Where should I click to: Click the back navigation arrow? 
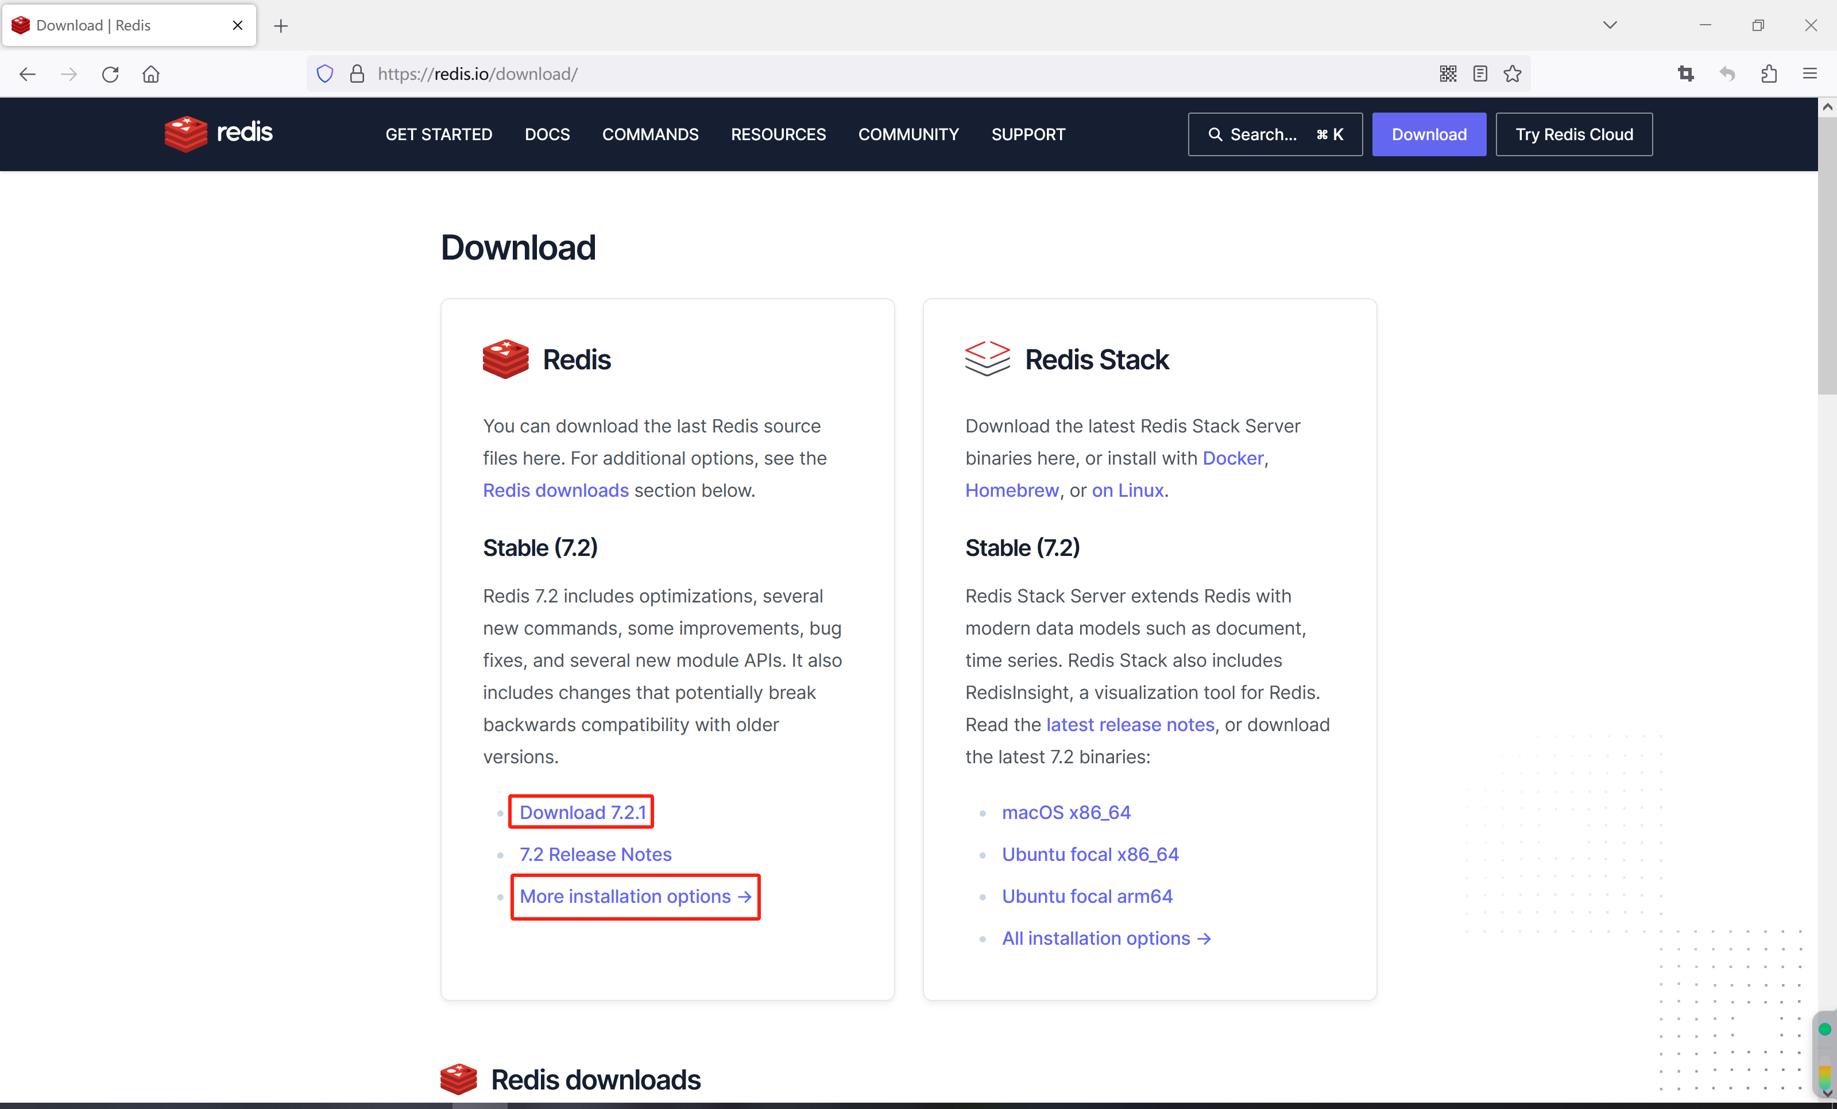pyautogui.click(x=28, y=73)
